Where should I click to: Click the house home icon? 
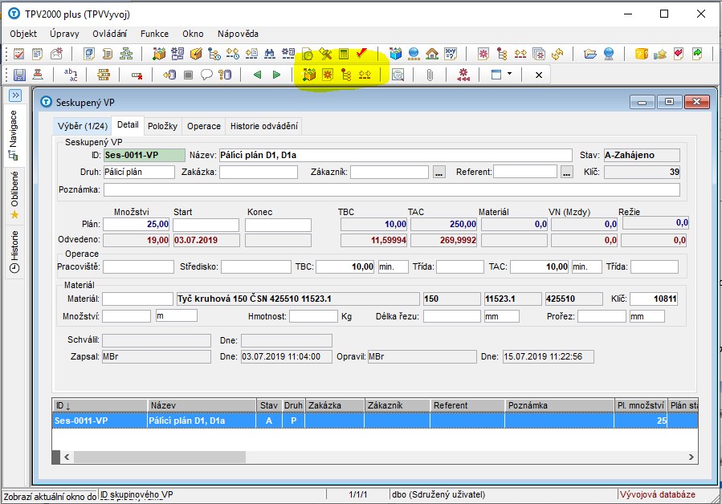pyautogui.click(x=432, y=54)
